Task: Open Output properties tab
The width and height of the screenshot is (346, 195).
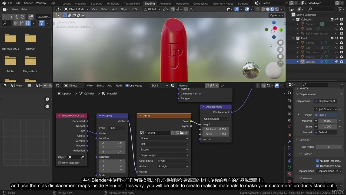Action: point(290,107)
